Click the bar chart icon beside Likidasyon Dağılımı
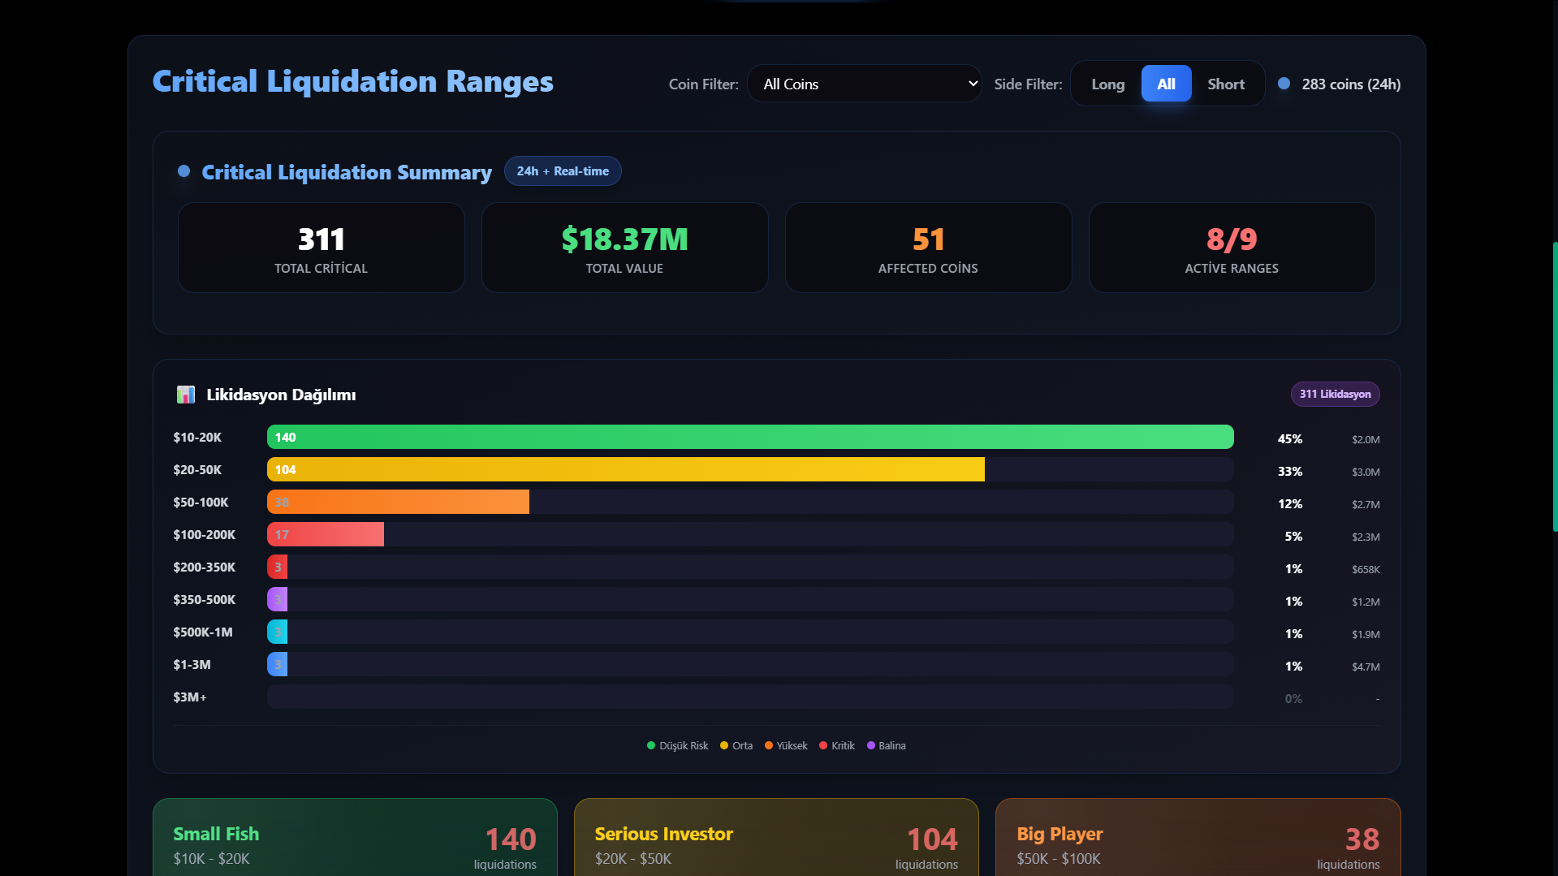The image size is (1558, 876). 186,395
